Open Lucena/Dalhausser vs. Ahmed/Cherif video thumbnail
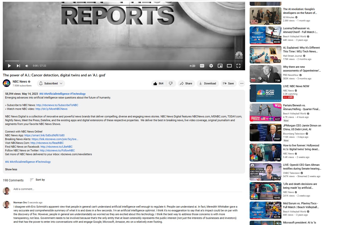This screenshot has width=338, height=225. (265, 36)
